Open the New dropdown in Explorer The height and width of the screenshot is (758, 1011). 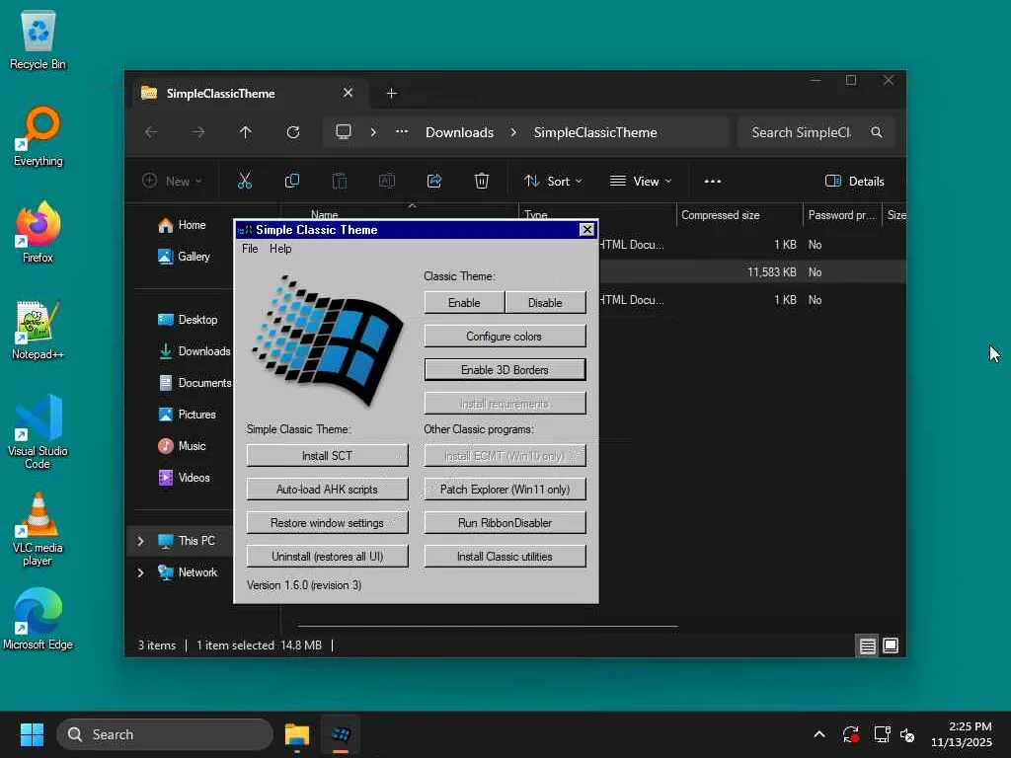tap(172, 182)
